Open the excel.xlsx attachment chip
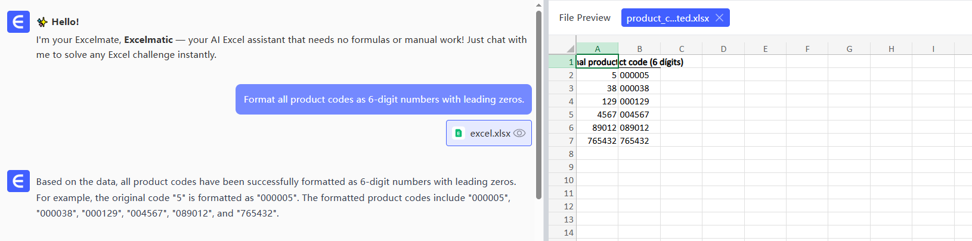This screenshot has width=972, height=241. tap(489, 133)
